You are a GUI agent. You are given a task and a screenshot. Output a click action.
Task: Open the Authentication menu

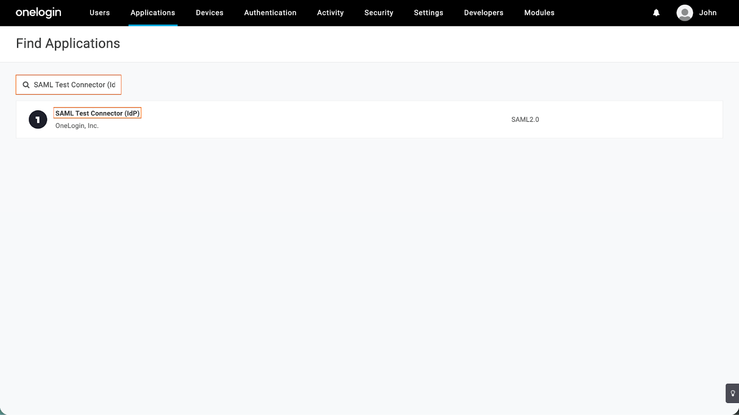click(x=270, y=13)
